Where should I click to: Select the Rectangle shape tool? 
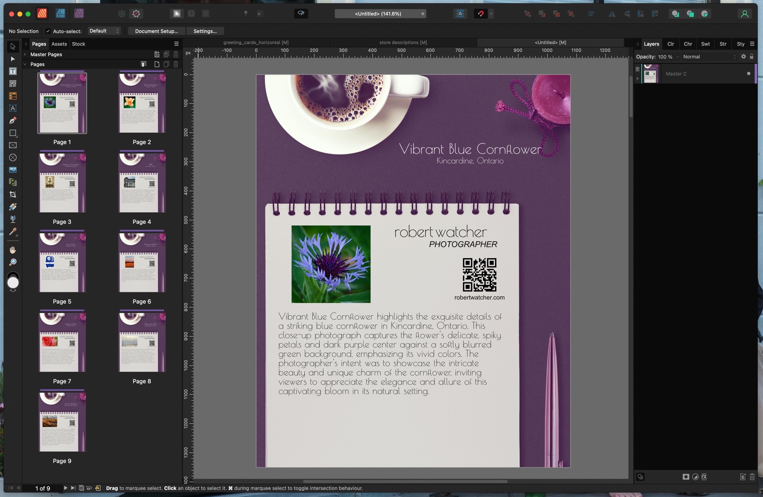point(13,133)
